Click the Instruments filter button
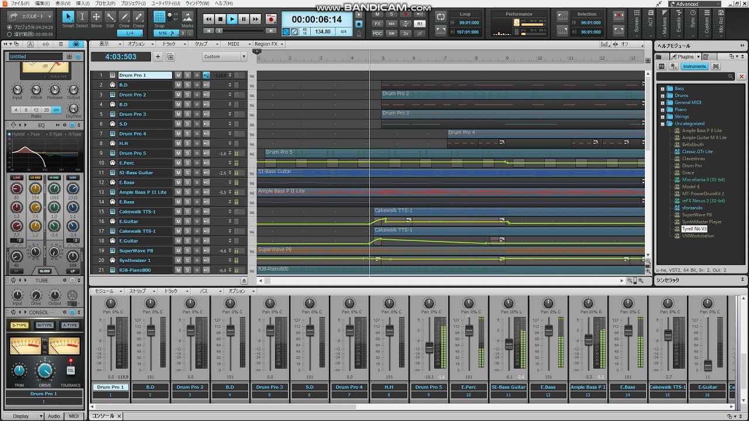The image size is (749, 421). [695, 67]
